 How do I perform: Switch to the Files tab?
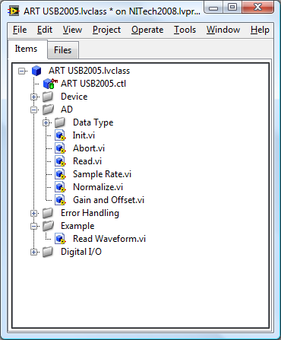click(x=63, y=50)
